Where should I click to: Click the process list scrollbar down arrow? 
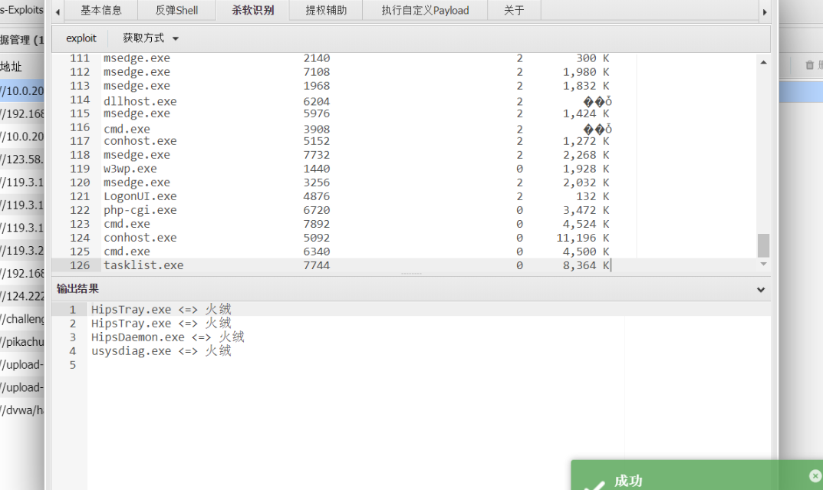point(763,264)
